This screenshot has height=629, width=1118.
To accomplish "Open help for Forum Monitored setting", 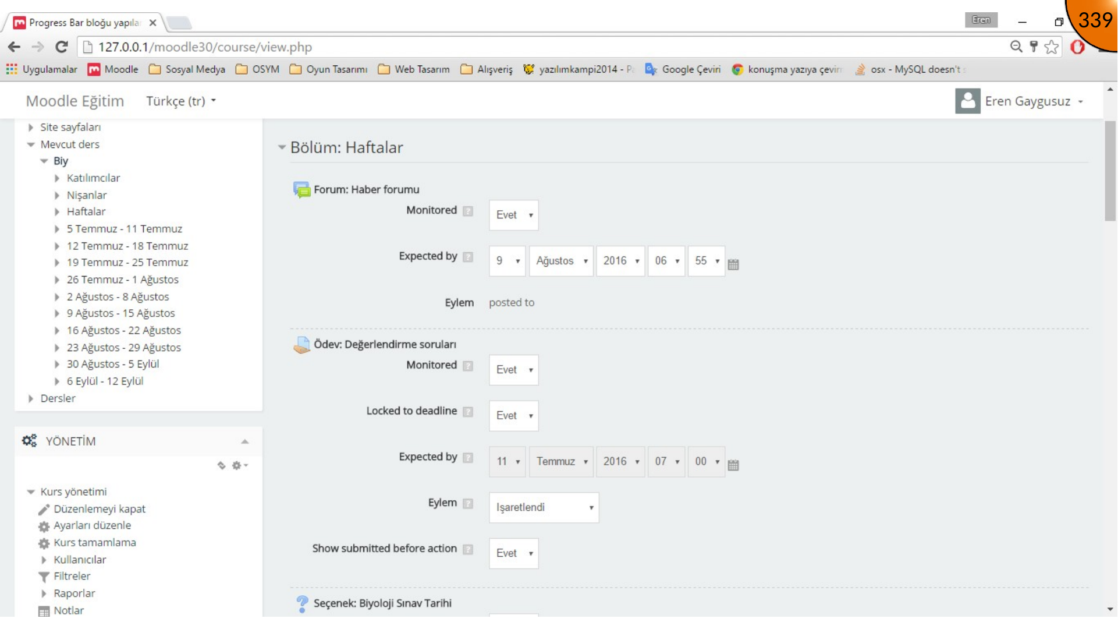I will tap(468, 211).
